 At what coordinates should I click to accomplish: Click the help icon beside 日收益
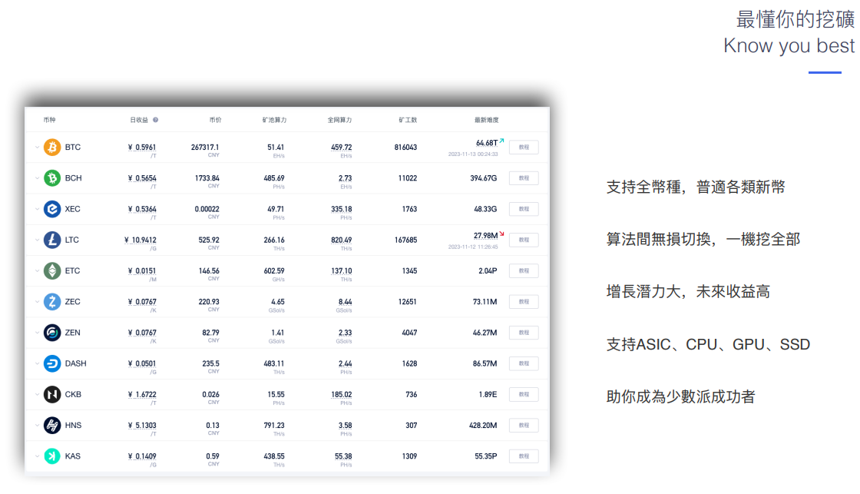tap(155, 120)
